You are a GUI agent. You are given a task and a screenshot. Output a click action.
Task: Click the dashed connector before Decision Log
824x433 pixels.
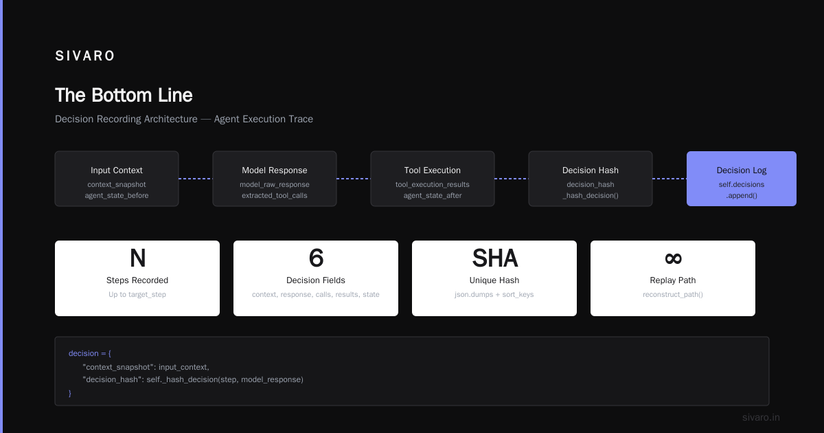[x=669, y=179]
